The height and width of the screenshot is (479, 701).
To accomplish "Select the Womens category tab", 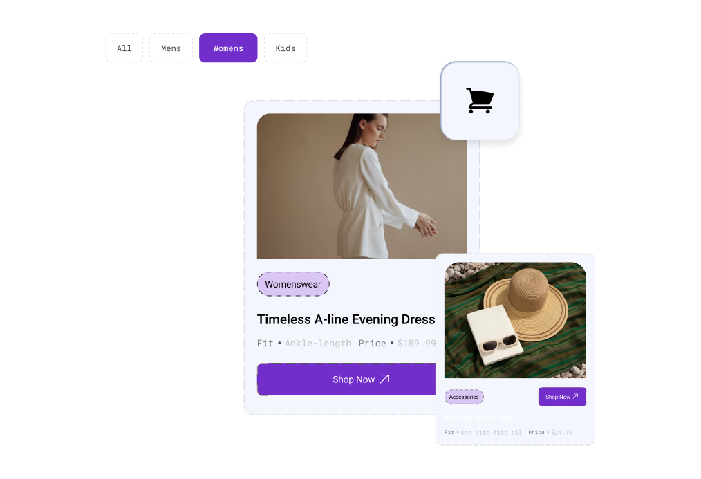I will 228,48.
